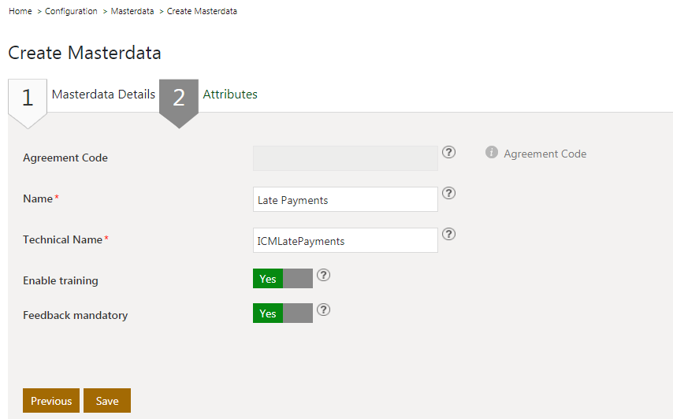Toggle the Enable training switch
Viewport: 673px width, 419px height.
coord(283,279)
